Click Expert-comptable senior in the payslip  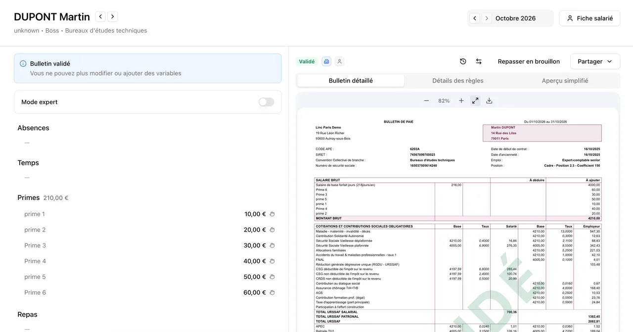pyautogui.click(x=581, y=160)
